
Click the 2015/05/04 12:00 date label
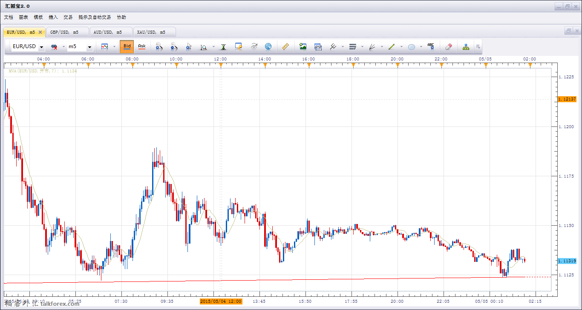tap(221, 301)
